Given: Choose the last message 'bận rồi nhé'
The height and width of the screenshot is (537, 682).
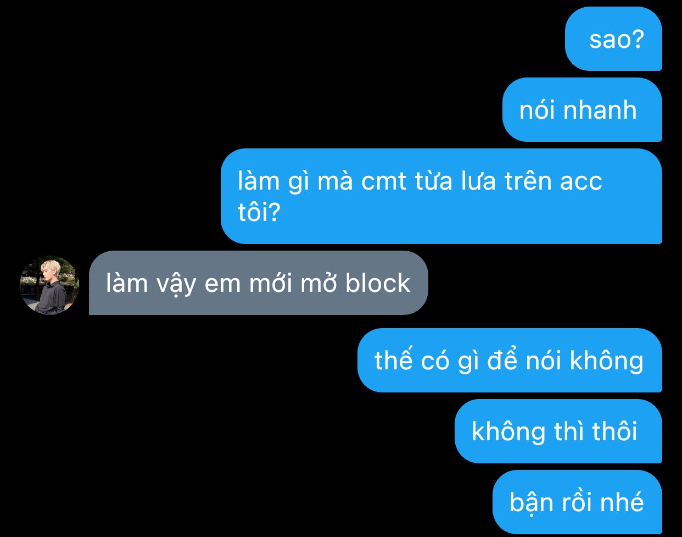Looking at the screenshot, I should [577, 502].
